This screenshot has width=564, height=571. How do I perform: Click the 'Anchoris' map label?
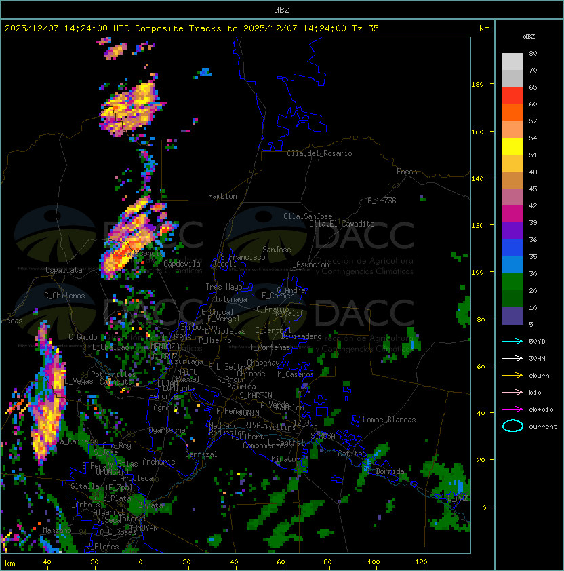(159, 462)
